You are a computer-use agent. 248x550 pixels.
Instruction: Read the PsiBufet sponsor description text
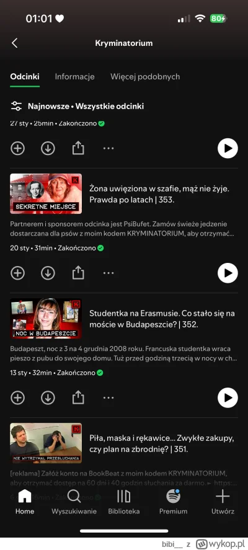pos(122,229)
